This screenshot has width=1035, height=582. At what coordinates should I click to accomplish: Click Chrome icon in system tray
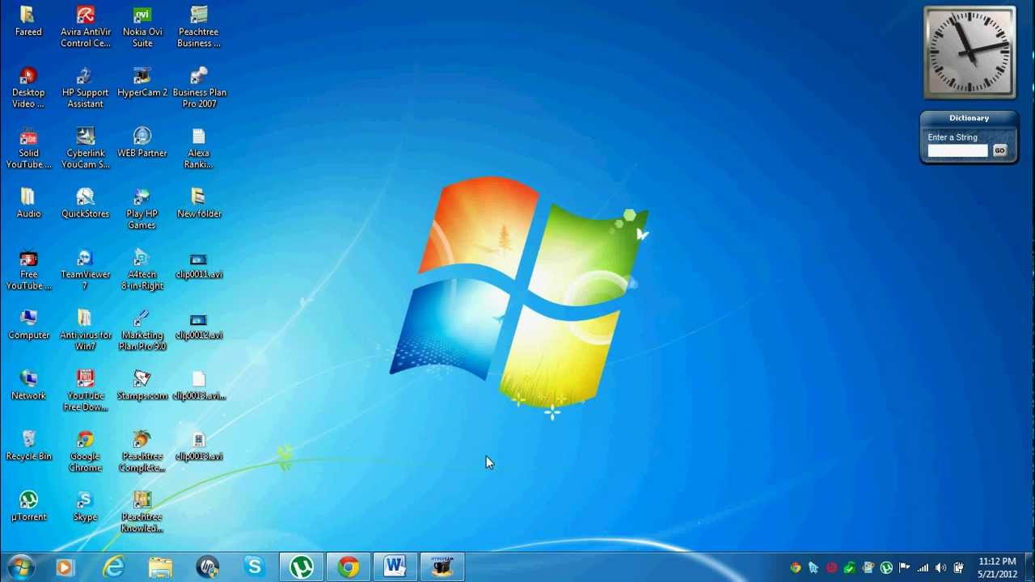click(x=796, y=568)
